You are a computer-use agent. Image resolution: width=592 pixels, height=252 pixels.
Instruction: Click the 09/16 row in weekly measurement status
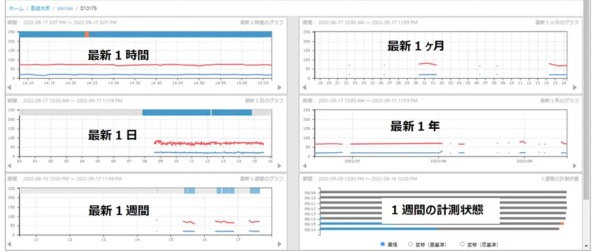click(x=432, y=229)
